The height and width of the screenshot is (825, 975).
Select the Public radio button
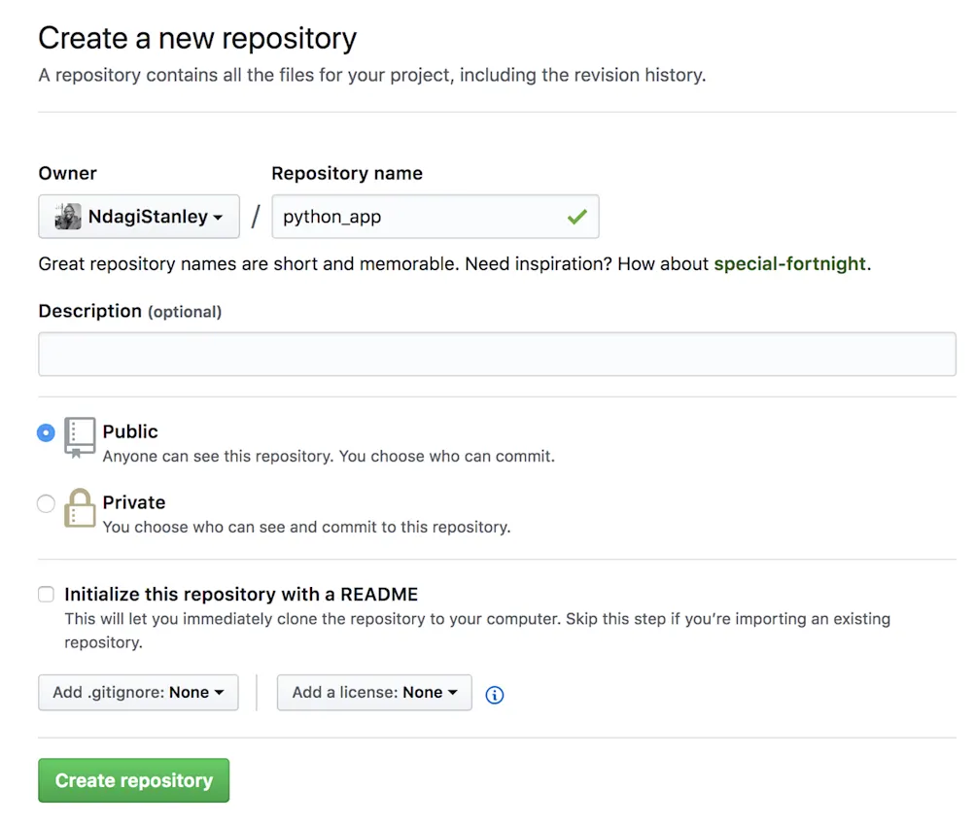46,432
